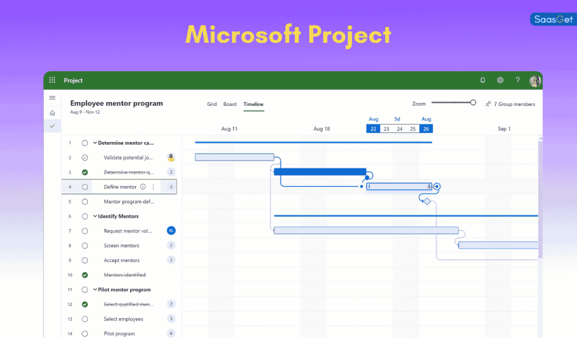Select the completed Determine mentor q... timeline bar
This screenshot has height=338, width=577.
(x=320, y=172)
